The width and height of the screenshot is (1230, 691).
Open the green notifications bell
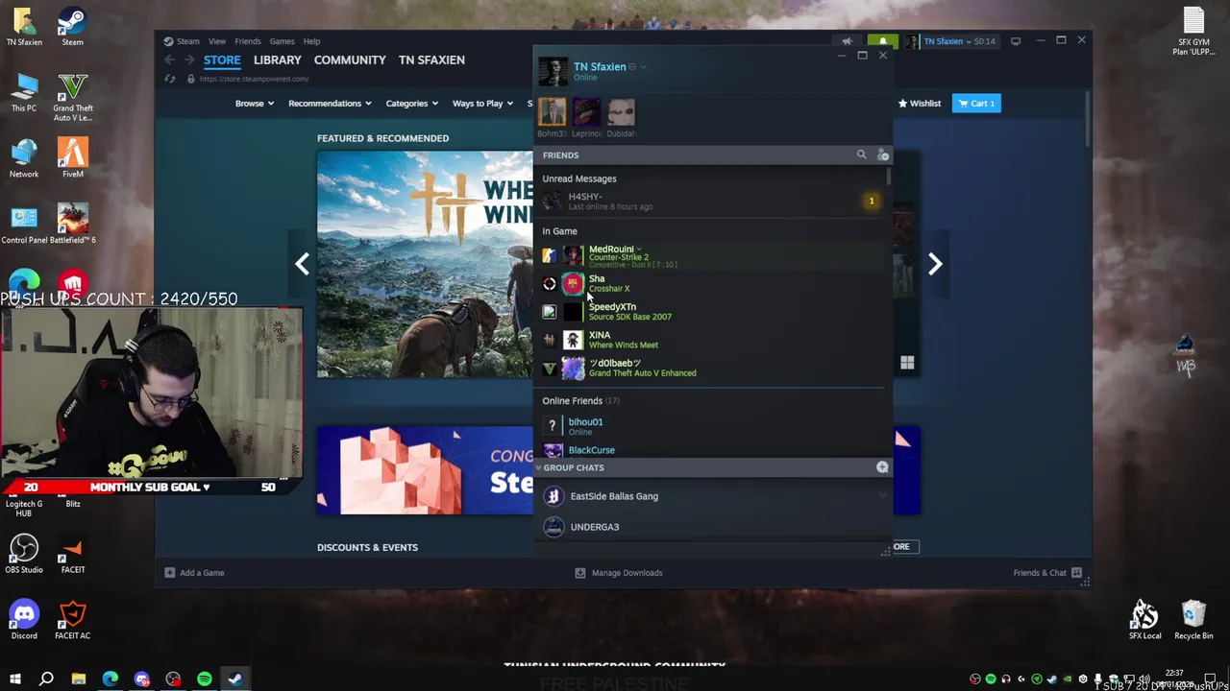click(882, 41)
